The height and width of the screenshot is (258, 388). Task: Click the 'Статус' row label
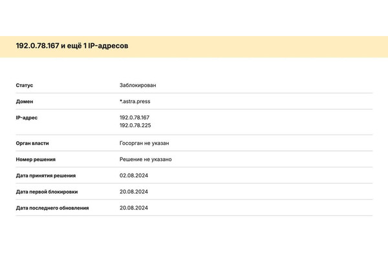pos(25,85)
